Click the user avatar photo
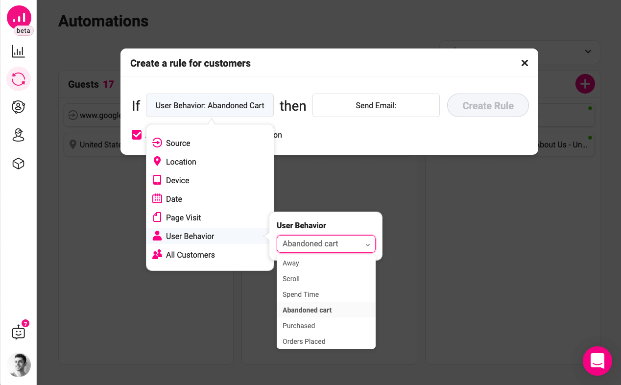 click(x=19, y=365)
